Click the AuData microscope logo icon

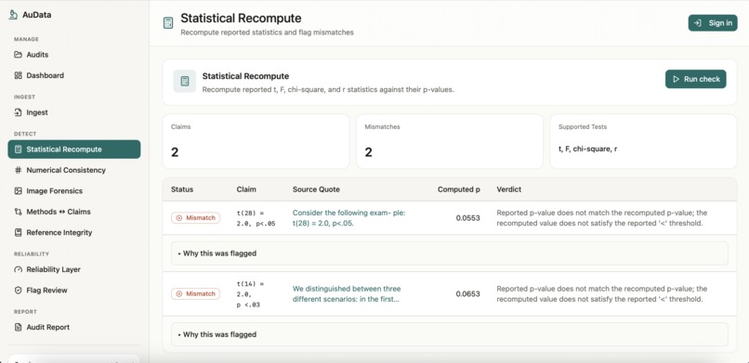[13, 15]
